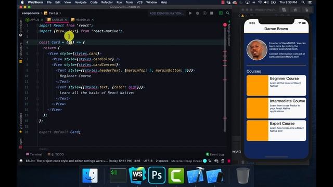Open Photoshop from the Dock
Viewport: 333px width, 187px height.
[x=157, y=176]
